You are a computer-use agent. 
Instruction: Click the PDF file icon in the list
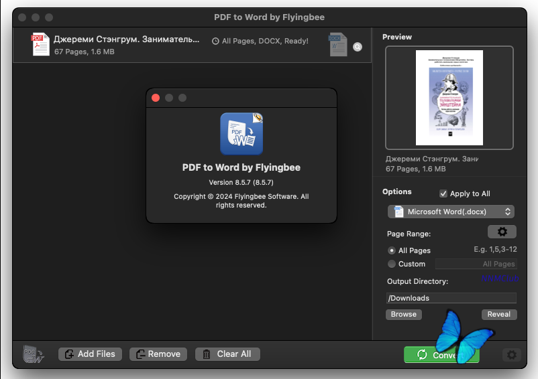[x=40, y=44]
